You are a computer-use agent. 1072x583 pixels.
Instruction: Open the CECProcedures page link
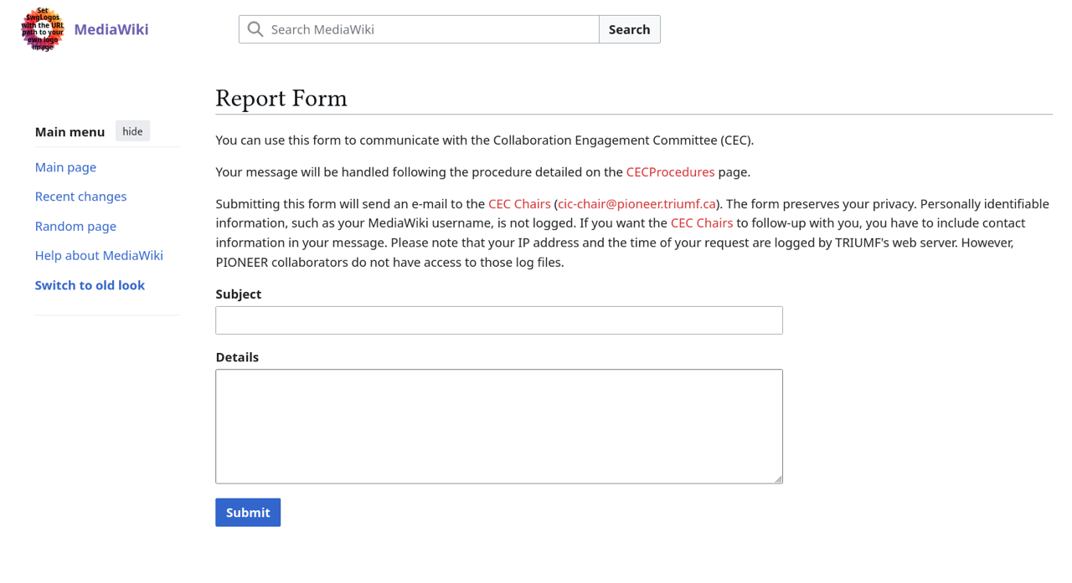670,172
